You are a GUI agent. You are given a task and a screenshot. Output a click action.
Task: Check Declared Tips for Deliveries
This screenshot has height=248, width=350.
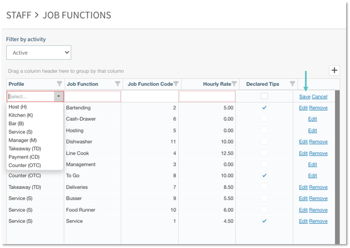tap(264, 187)
